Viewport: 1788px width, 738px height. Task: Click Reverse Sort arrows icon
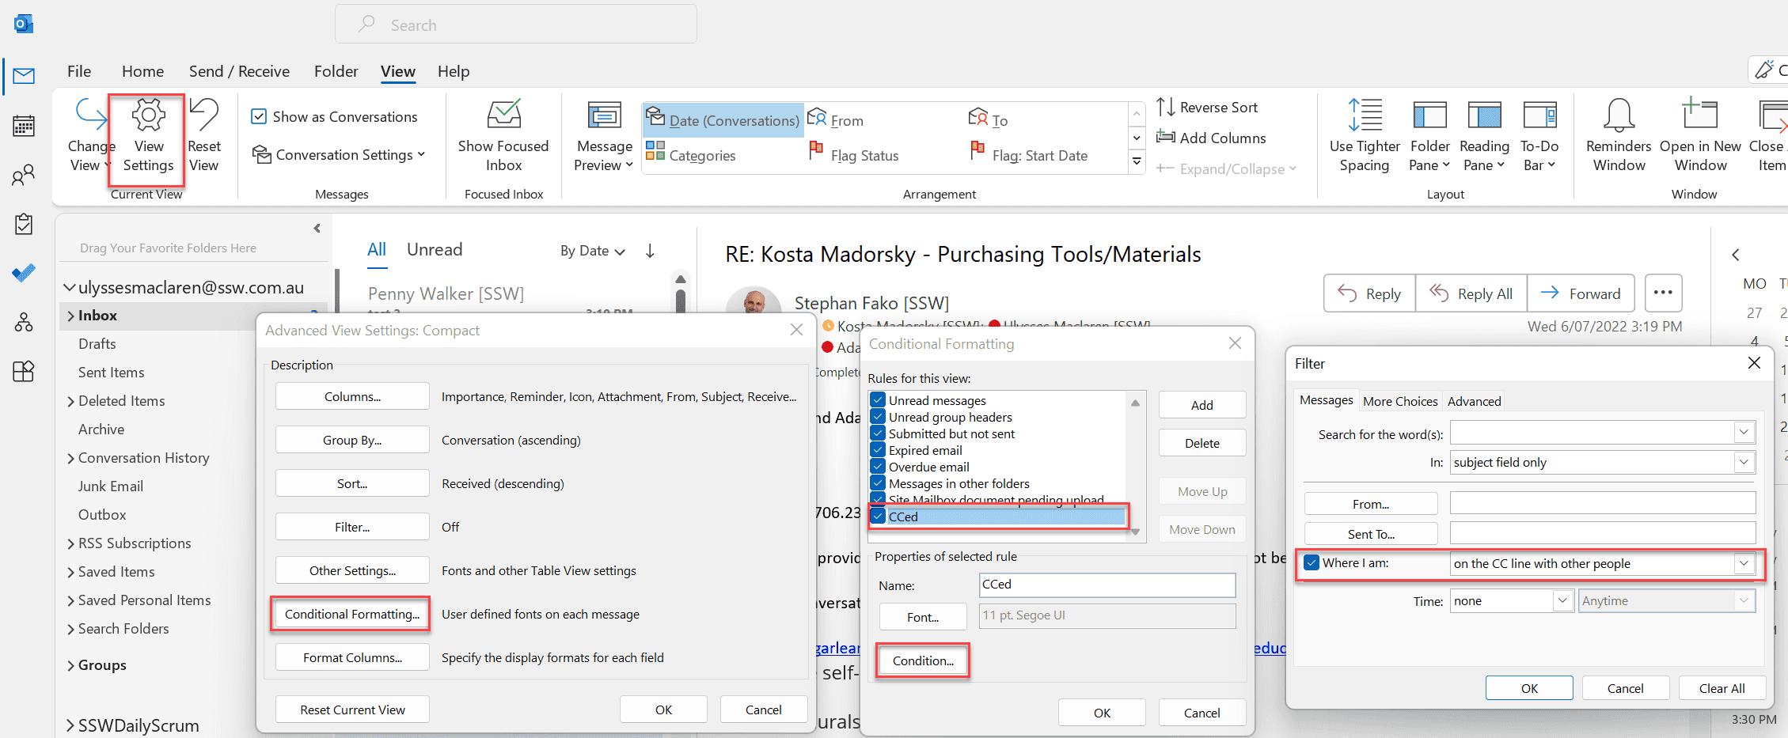(1165, 107)
